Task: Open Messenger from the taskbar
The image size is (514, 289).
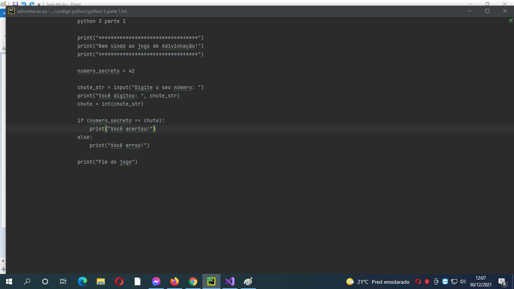Action: tap(156, 281)
